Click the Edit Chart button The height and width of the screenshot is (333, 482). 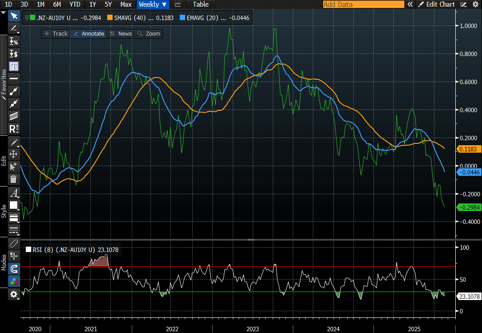pyautogui.click(x=436, y=4)
